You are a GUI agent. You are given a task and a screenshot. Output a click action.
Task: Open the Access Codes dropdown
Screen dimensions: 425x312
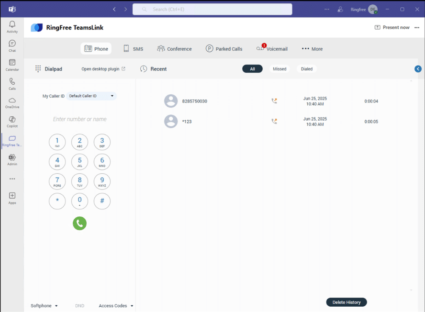point(116,306)
